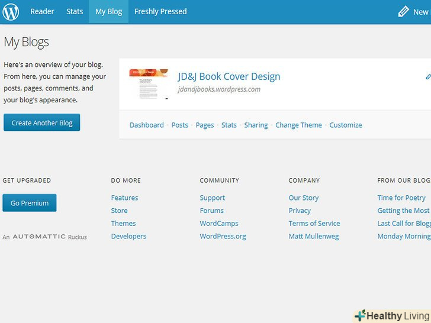
Task: Click the Automattic logo in footer
Action: pos(39,237)
